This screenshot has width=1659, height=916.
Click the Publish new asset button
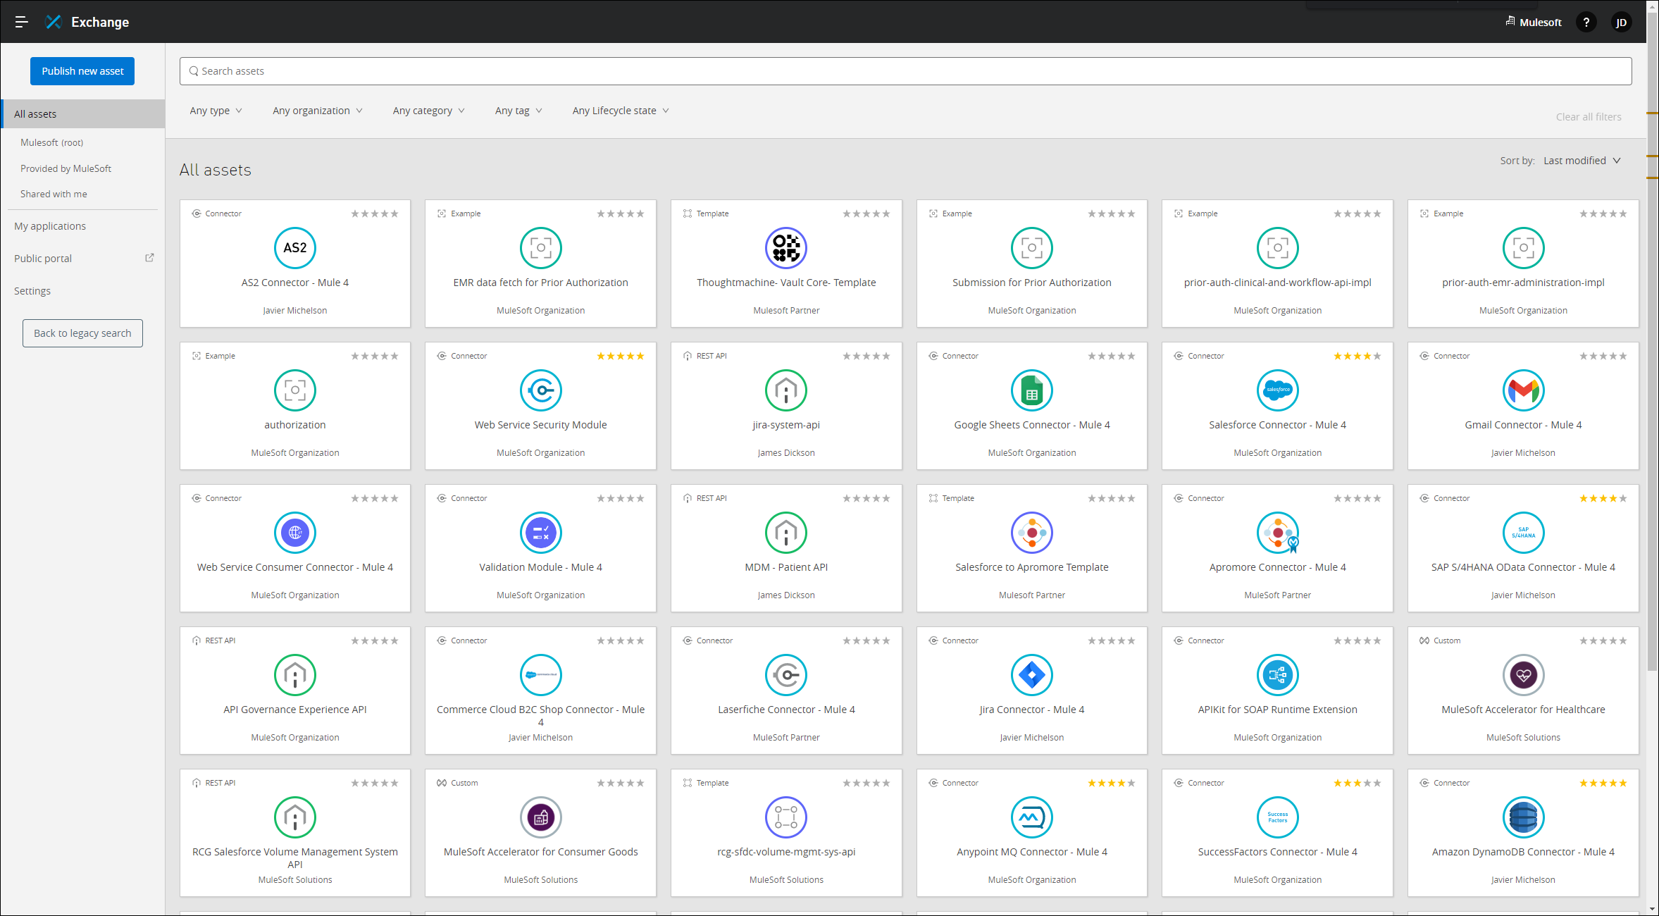82,71
